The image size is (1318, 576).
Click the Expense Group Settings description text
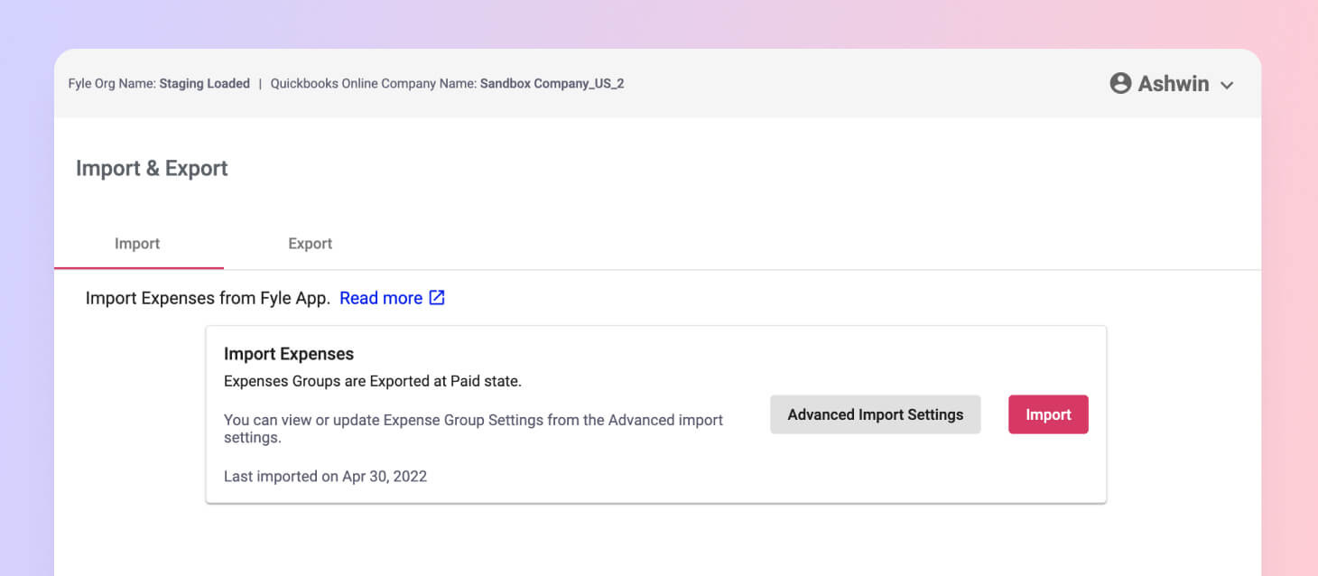pyautogui.click(x=473, y=429)
